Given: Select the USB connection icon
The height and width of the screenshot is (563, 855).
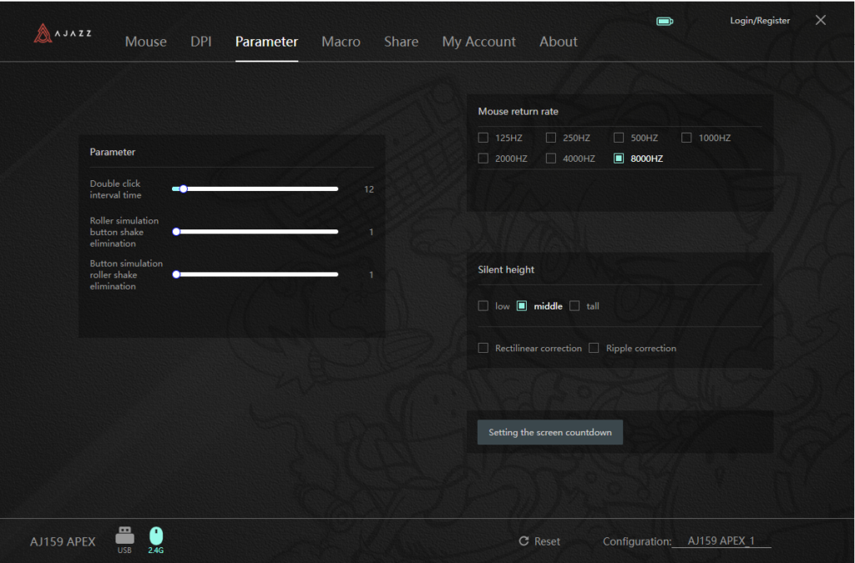Looking at the screenshot, I should point(124,535).
